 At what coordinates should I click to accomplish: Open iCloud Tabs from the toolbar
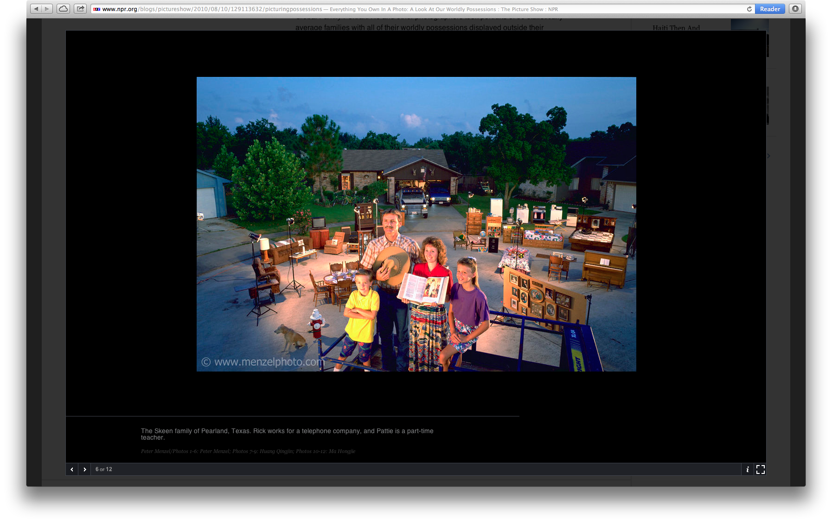pyautogui.click(x=63, y=9)
